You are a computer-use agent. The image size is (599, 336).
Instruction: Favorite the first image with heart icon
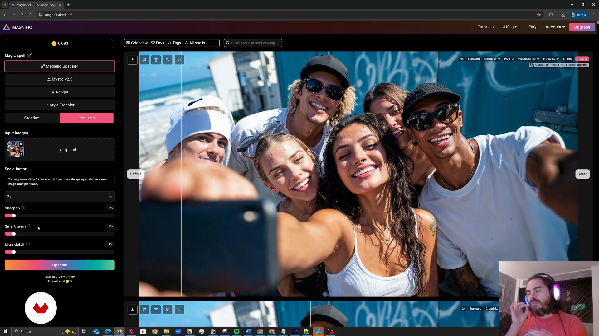pos(168,60)
